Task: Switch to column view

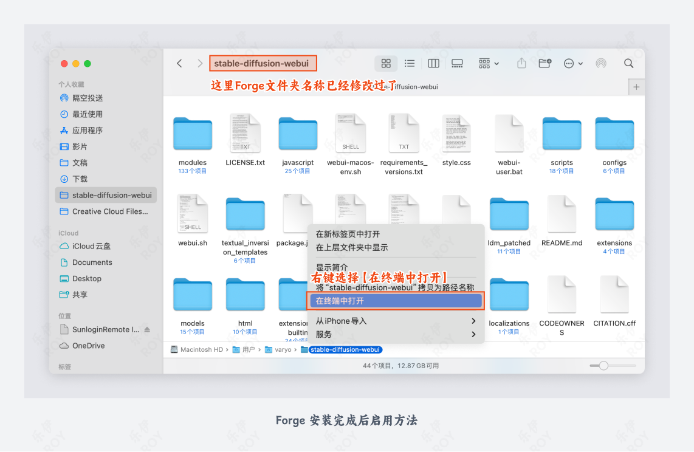Action: pyautogui.click(x=433, y=63)
